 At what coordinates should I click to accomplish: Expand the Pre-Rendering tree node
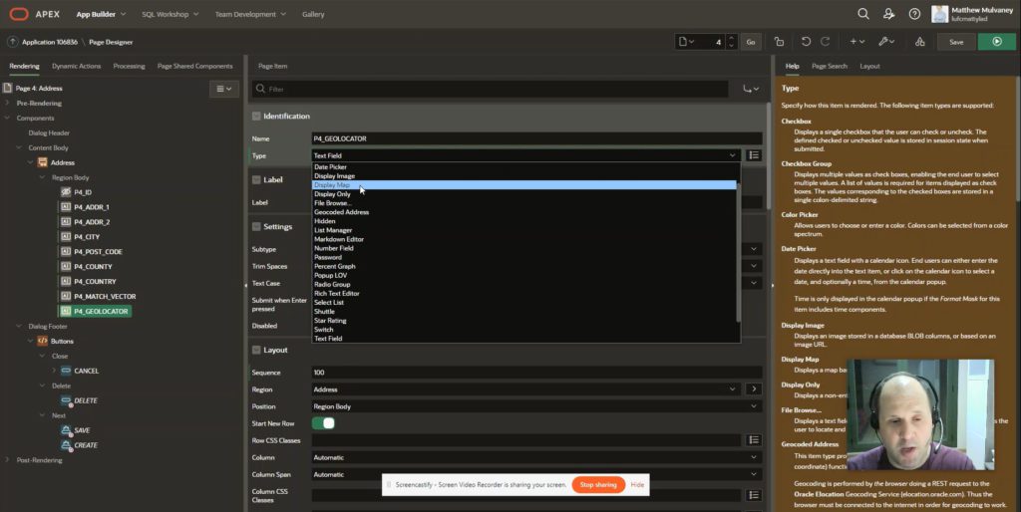tap(7, 103)
